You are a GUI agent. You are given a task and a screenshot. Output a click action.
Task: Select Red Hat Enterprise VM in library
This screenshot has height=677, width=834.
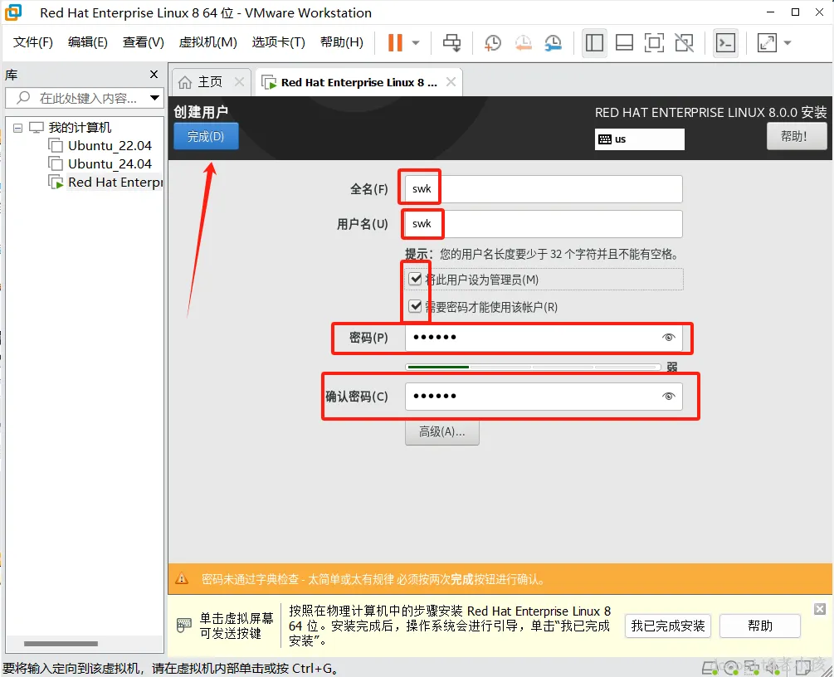coord(115,182)
